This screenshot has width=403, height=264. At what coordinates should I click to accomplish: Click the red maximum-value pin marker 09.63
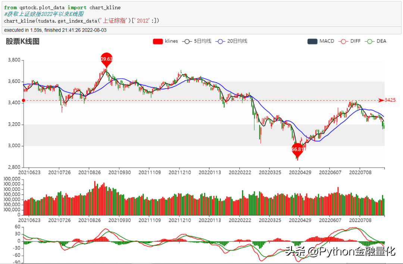point(106,60)
